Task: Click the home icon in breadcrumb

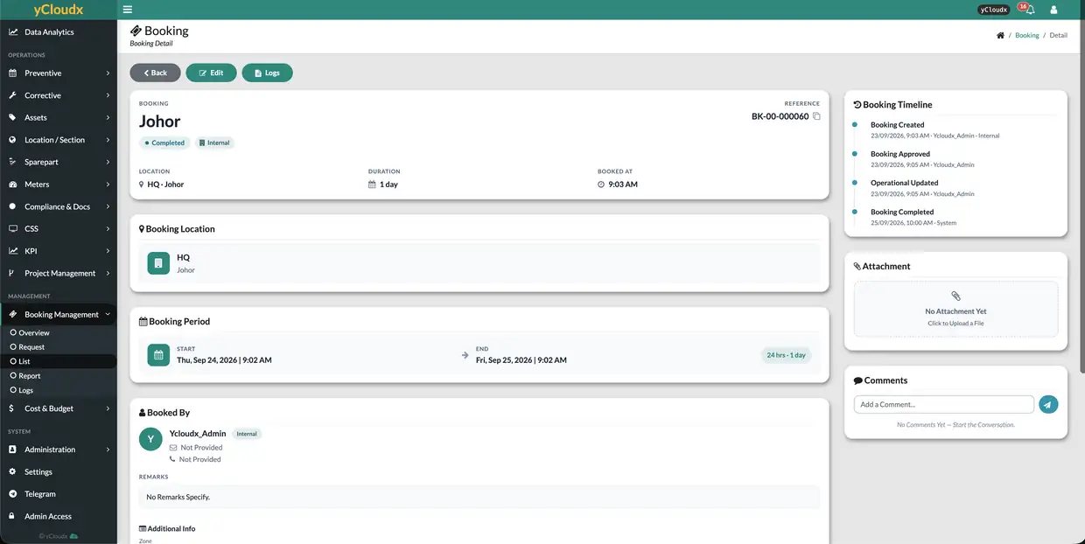Action: (1000, 35)
